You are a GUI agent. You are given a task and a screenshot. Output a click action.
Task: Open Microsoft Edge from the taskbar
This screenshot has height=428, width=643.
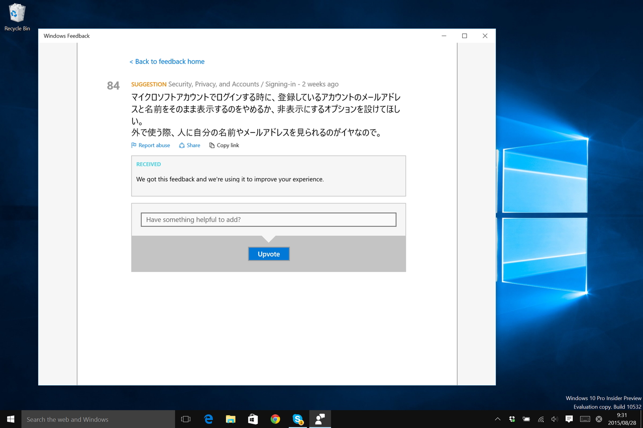point(208,419)
